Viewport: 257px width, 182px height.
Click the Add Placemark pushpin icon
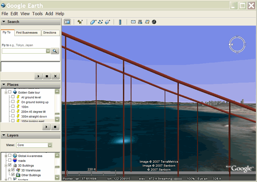80,22
